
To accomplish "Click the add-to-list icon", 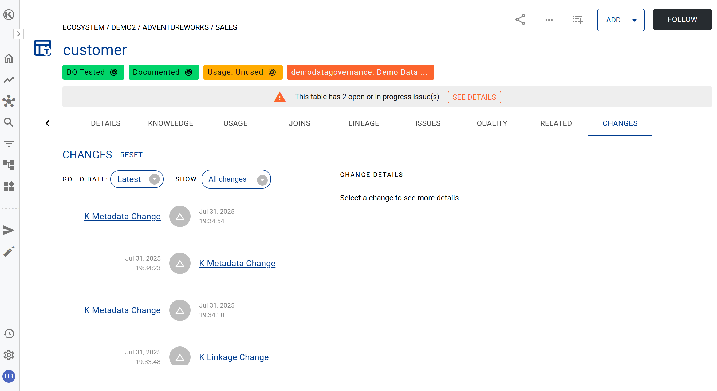I will pyautogui.click(x=578, y=20).
